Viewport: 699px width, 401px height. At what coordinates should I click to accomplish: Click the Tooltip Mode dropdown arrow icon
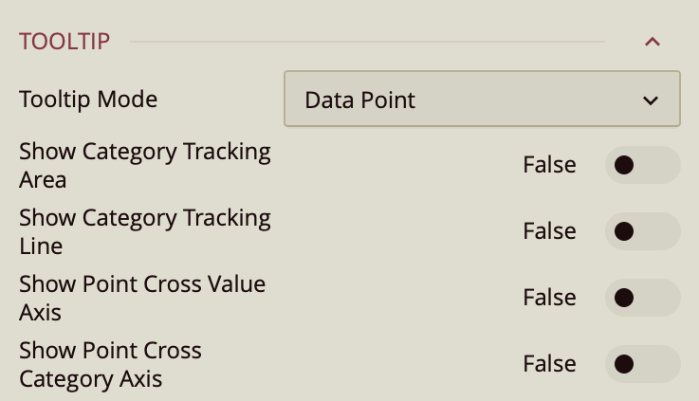(x=651, y=100)
